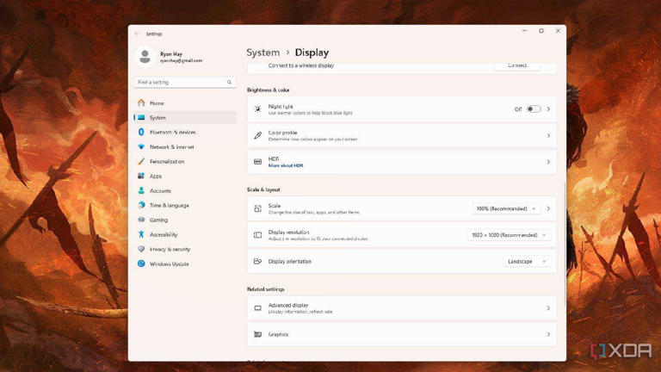The height and width of the screenshot is (372, 661).
Task: Open the Scale percentage dropdown
Action: pyautogui.click(x=506, y=209)
